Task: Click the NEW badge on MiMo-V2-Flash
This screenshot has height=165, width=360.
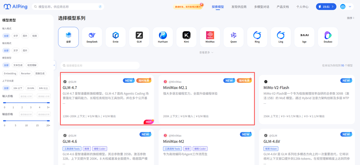Action: [x=346, y=81]
